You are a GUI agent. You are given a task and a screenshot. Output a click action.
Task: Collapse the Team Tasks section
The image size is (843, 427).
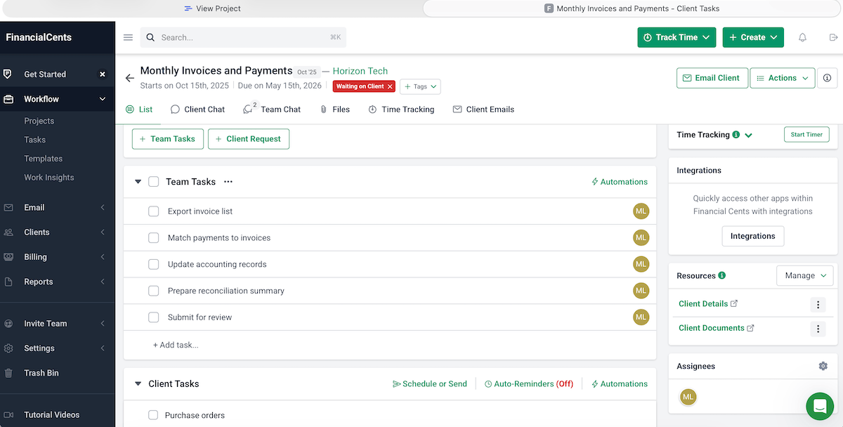click(x=138, y=181)
